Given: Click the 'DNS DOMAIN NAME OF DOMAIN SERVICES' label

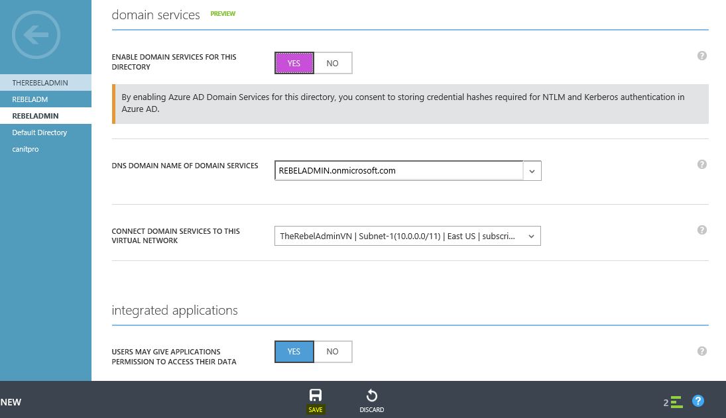Looking at the screenshot, I should click(x=185, y=166).
